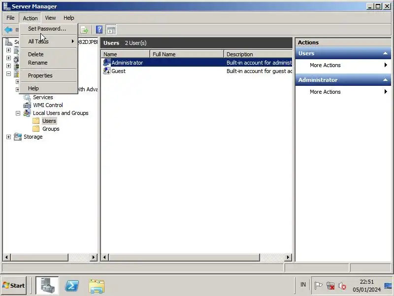
Task: Choose Rename from Action menu
Action: [x=49, y=63]
